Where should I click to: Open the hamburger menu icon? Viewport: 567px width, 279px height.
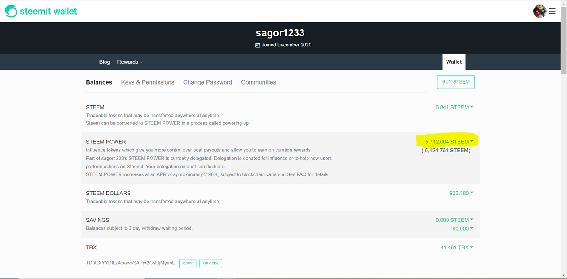click(x=552, y=11)
